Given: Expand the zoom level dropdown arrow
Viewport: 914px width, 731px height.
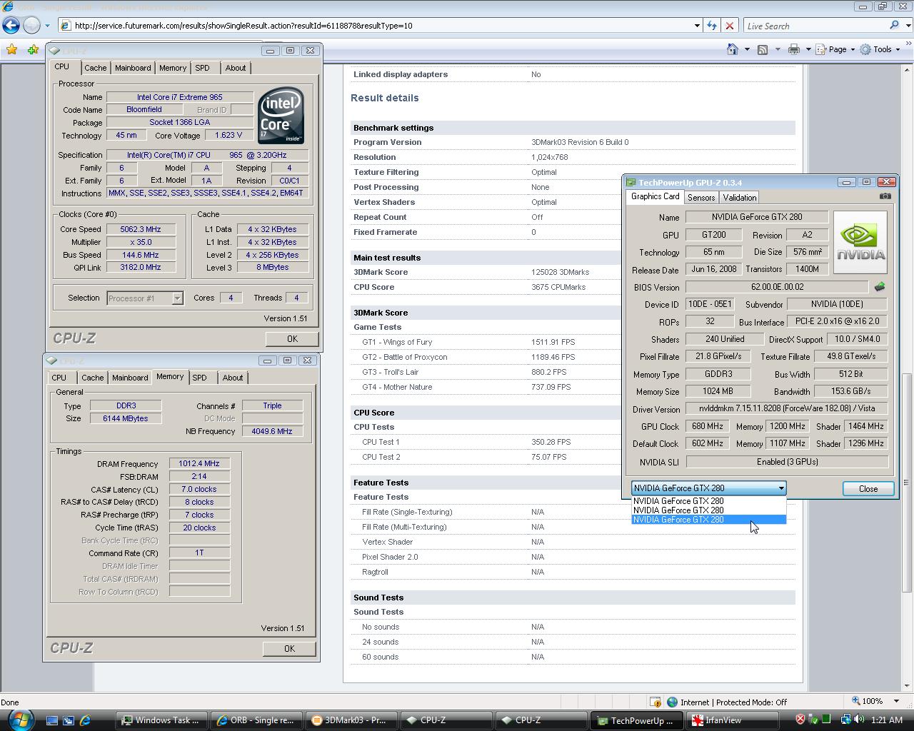Looking at the screenshot, I should click(x=895, y=702).
